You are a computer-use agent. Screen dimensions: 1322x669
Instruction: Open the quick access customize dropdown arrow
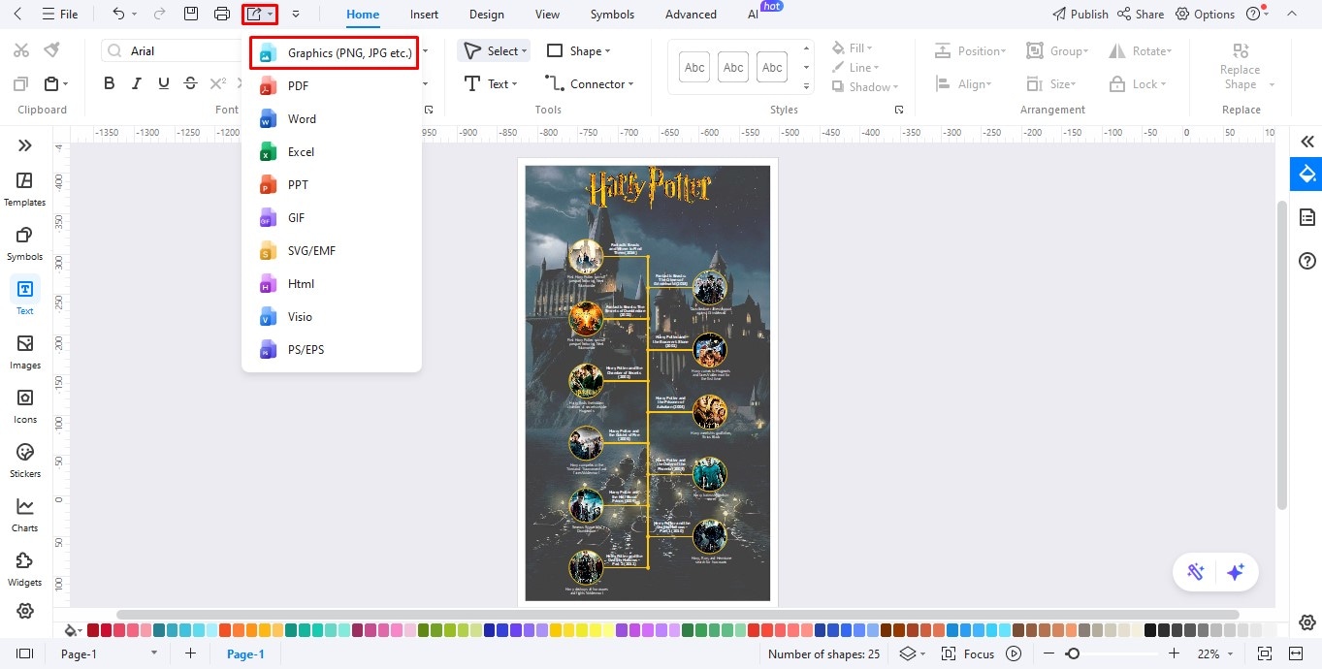[295, 14]
